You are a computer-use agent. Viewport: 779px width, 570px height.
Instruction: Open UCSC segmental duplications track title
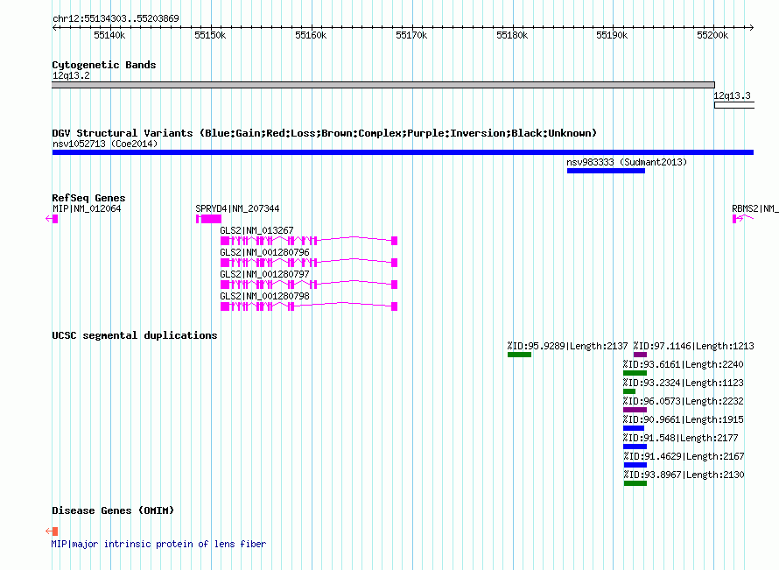coord(135,335)
